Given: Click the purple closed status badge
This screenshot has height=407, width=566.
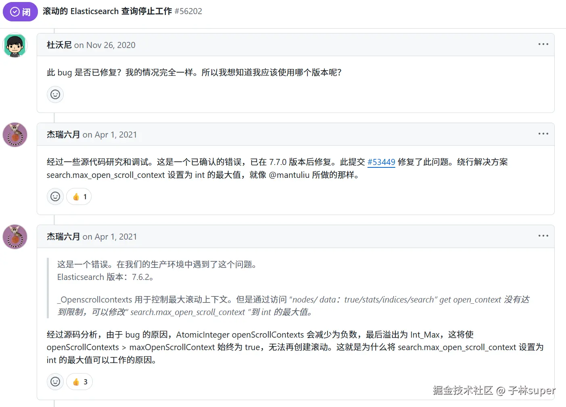Looking at the screenshot, I should tap(20, 12).
